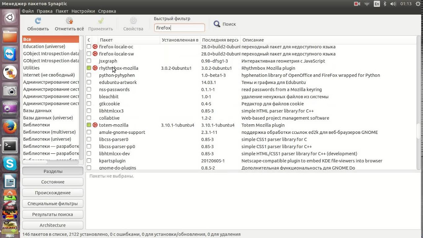423x238 pixels.
Task: Open the Wi-Fi network indicator
Action: click(367, 4)
